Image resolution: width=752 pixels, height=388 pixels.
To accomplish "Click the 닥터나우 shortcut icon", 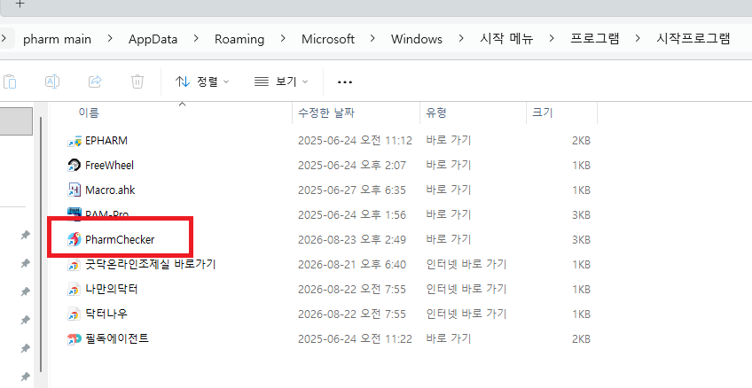I will click(74, 314).
